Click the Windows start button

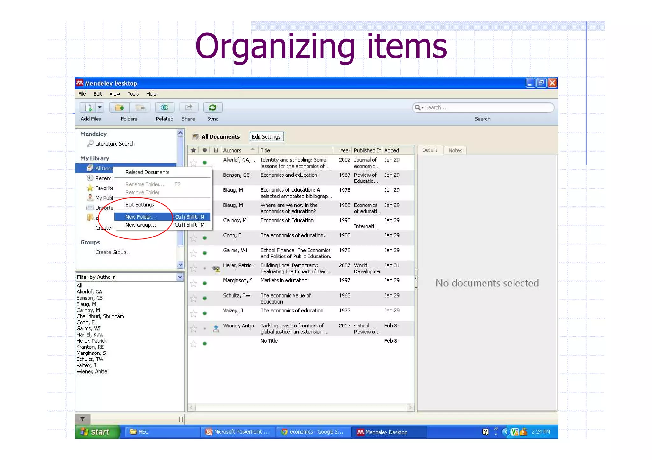click(x=97, y=432)
